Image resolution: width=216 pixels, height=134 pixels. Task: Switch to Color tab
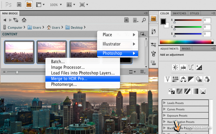point(165,13)
